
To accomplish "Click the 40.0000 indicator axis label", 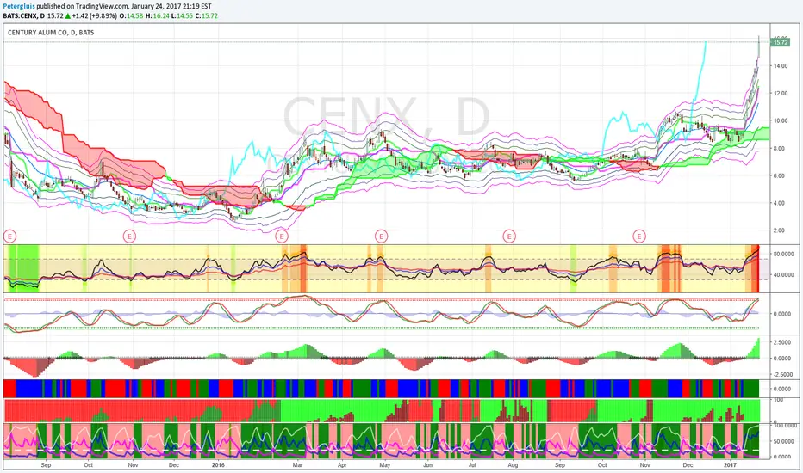I will click(782, 275).
